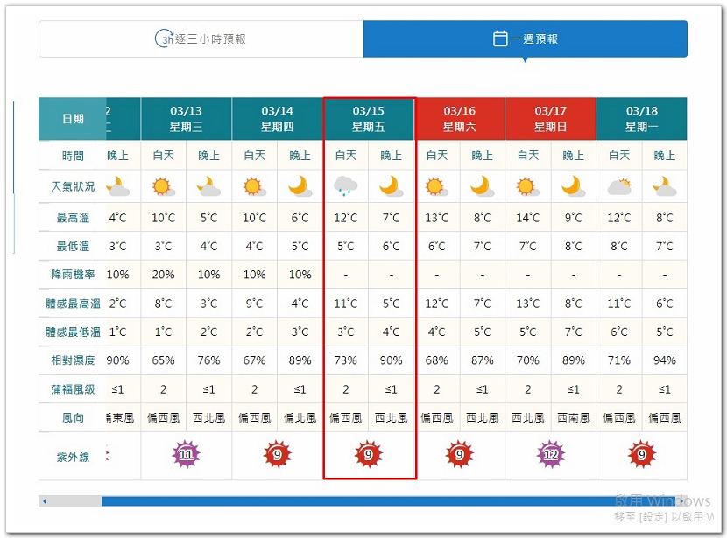Click the 20% rain chance value

click(163, 275)
